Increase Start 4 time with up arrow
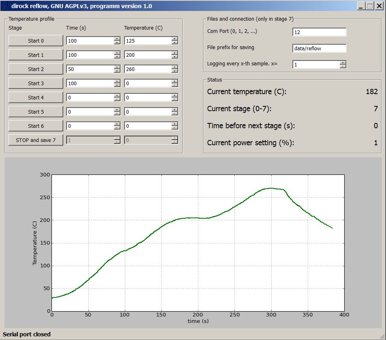The width and height of the screenshot is (386, 340). click(x=117, y=96)
